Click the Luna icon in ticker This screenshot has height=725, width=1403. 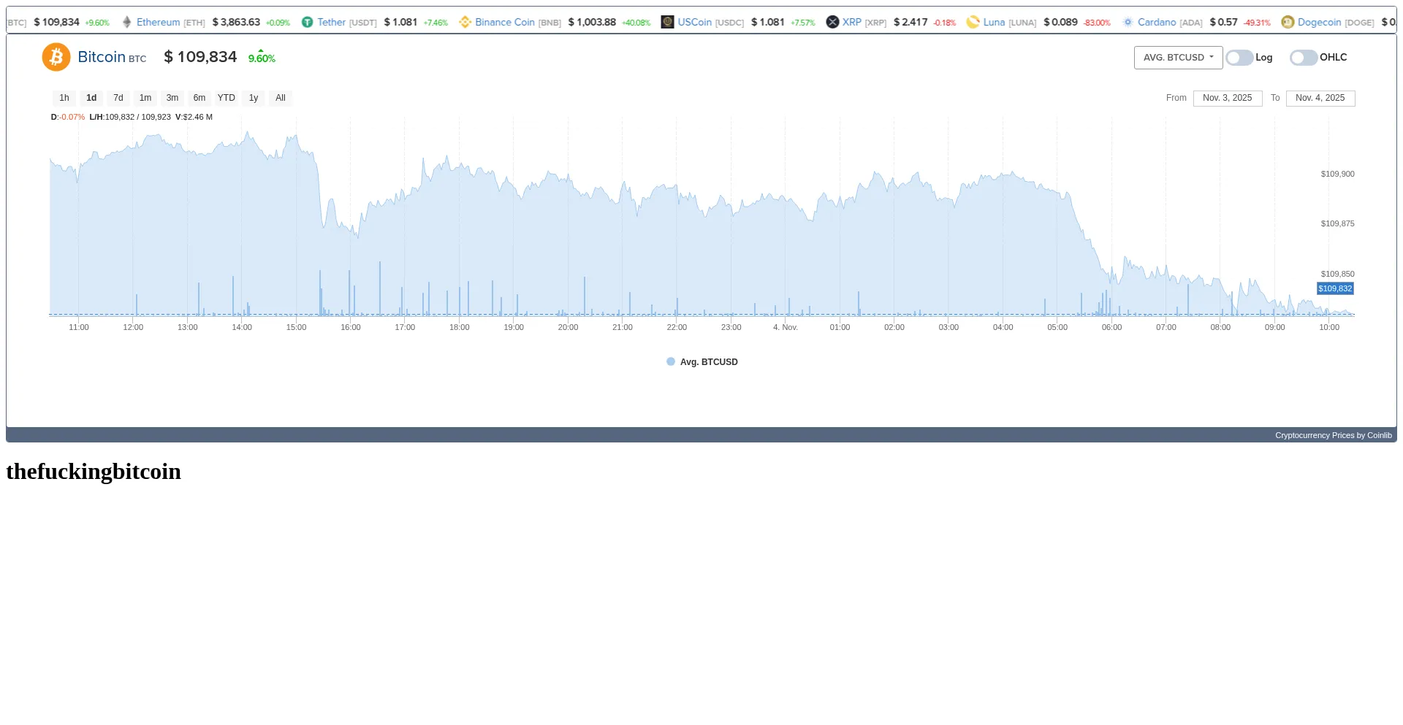tap(973, 23)
